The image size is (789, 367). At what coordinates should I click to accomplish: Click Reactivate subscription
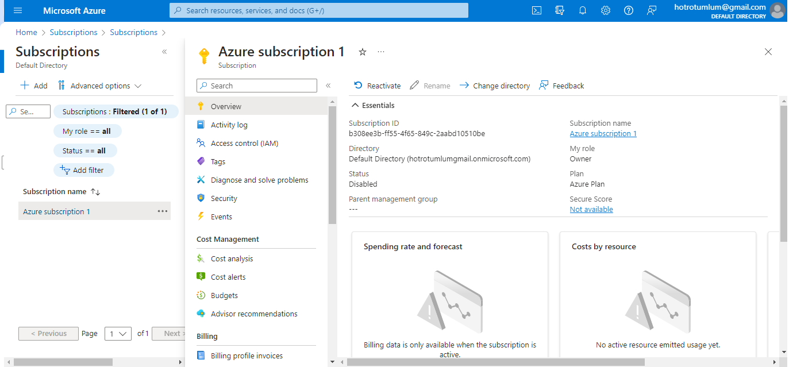pyautogui.click(x=377, y=86)
